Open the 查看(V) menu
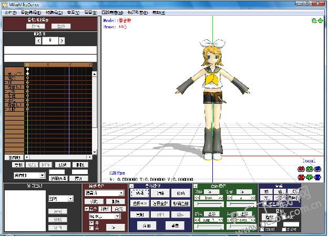Image resolution: width=328 pixels, height=237 pixels. click(x=73, y=13)
